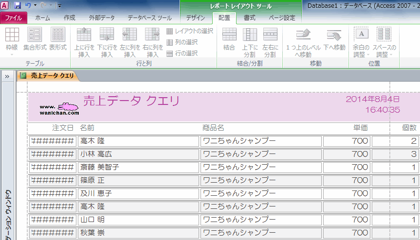Viewport: 420px width, 240px height.
Task: Click レイアウトの選択 button
Action: pyautogui.click(x=190, y=31)
